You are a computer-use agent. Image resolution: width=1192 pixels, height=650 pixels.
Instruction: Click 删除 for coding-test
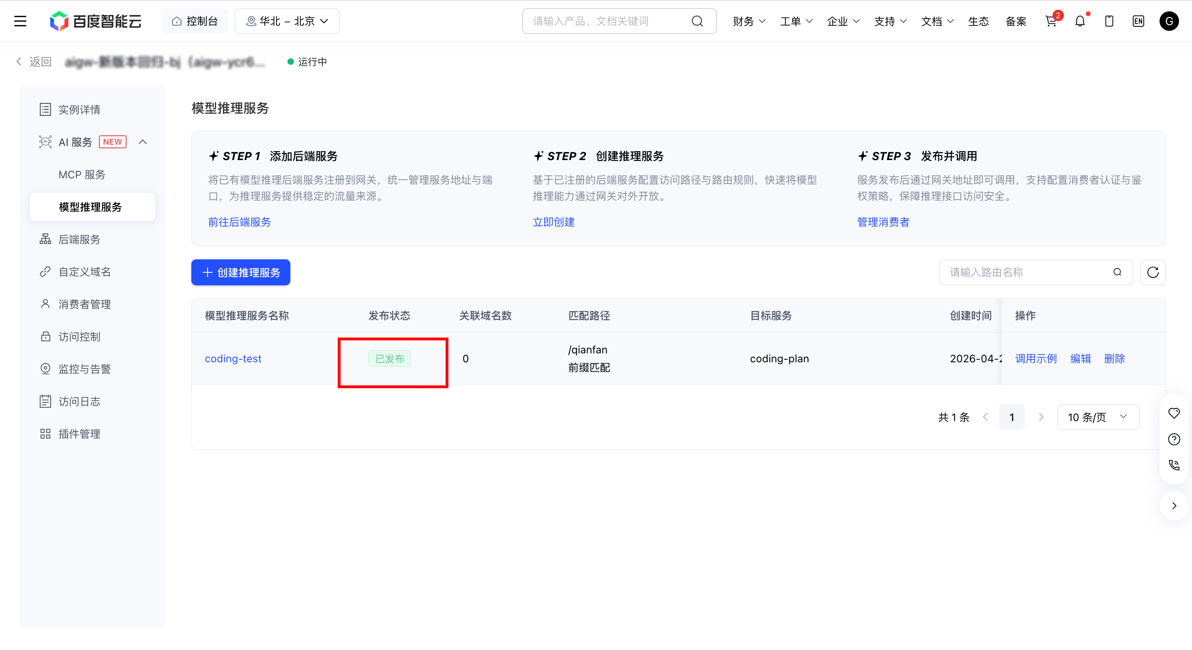point(1114,359)
